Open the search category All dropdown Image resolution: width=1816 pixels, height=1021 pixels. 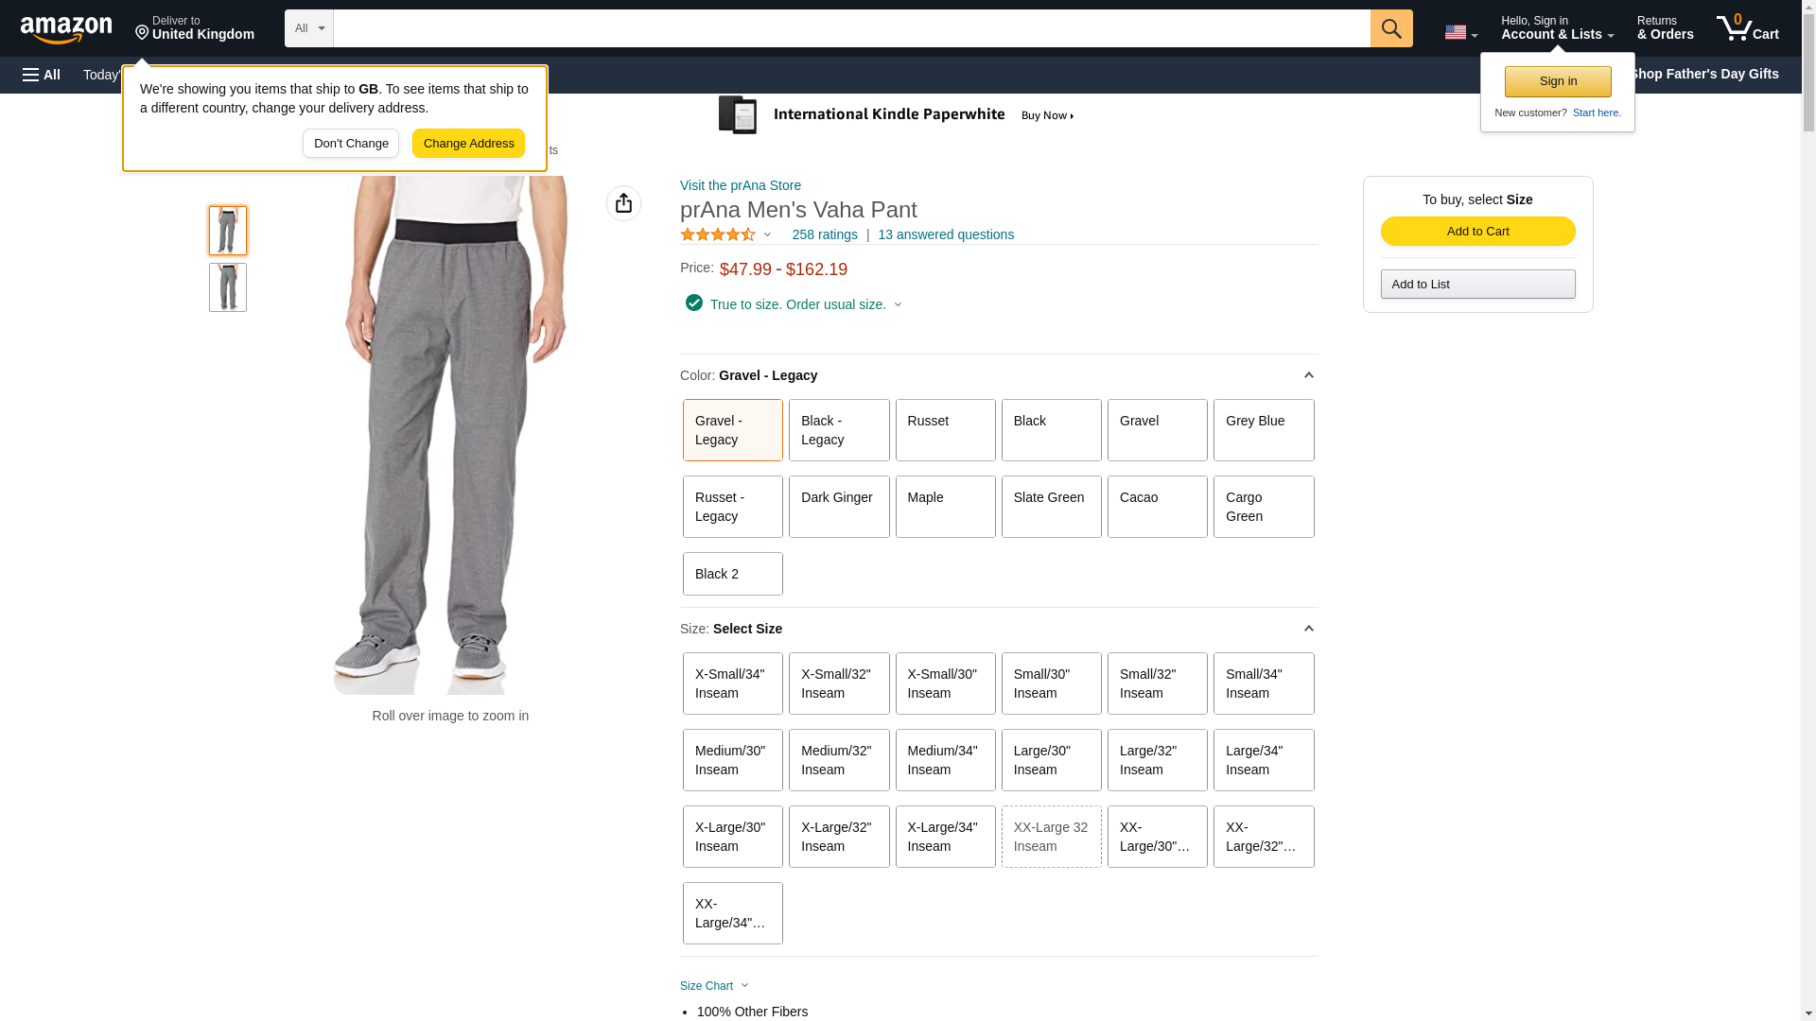[308, 28]
